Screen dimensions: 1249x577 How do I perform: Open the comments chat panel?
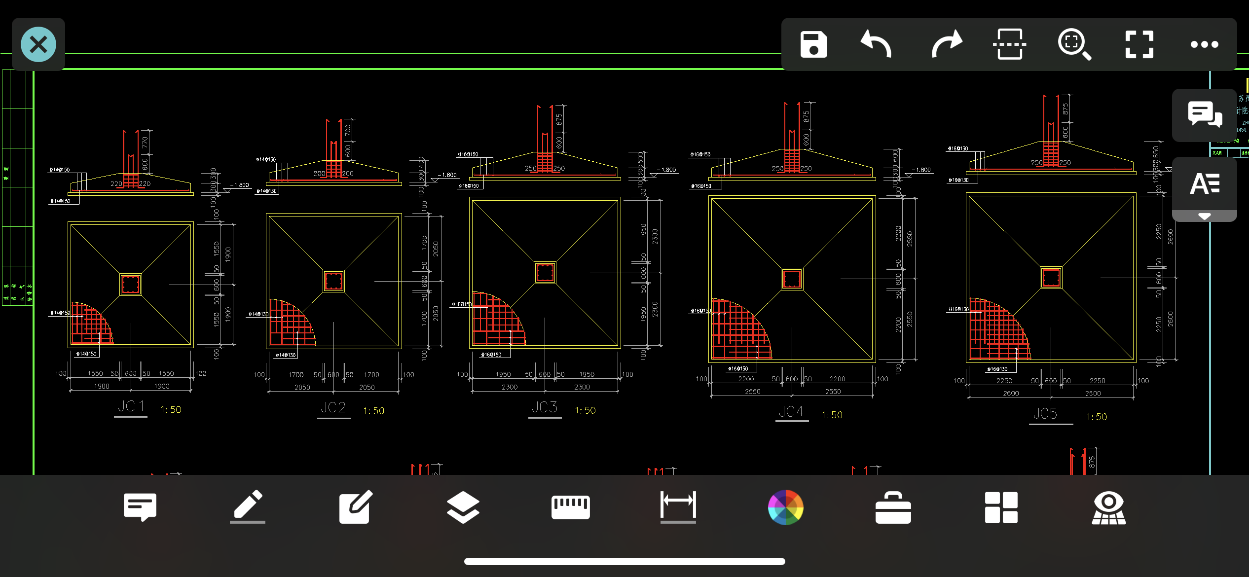click(x=1205, y=114)
